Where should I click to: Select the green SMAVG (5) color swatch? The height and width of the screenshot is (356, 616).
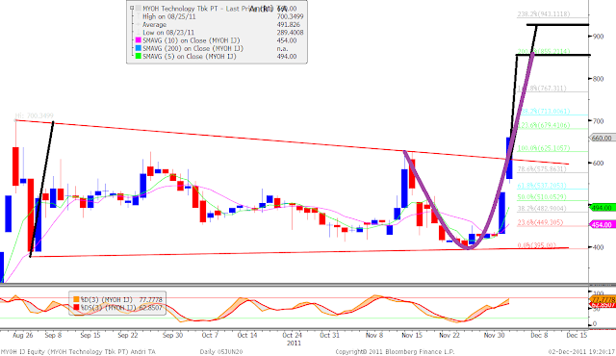click(x=139, y=56)
